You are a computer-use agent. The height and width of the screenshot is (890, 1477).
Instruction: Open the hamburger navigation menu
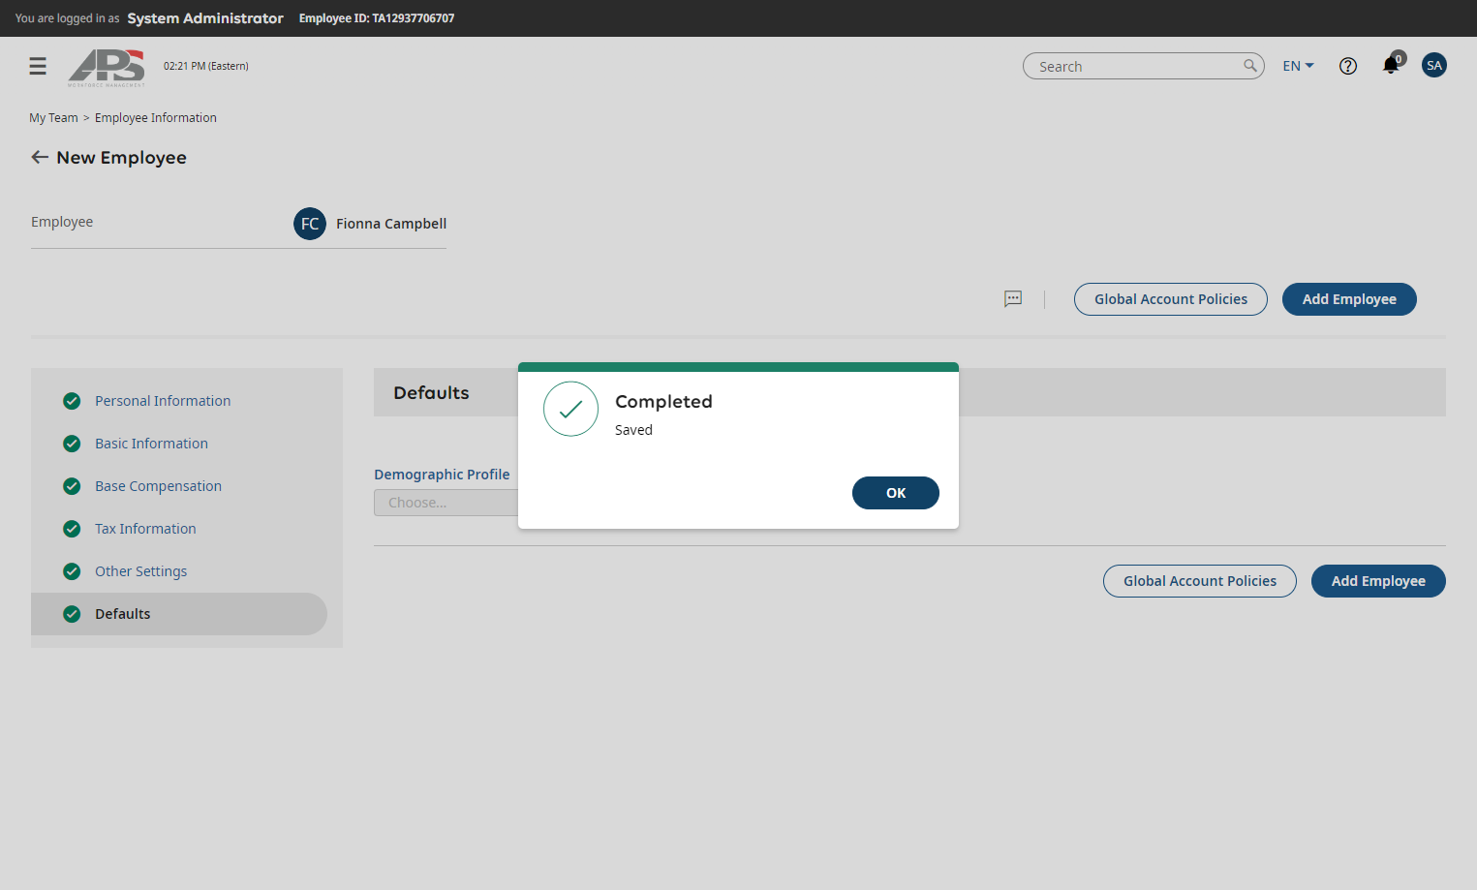(x=38, y=66)
